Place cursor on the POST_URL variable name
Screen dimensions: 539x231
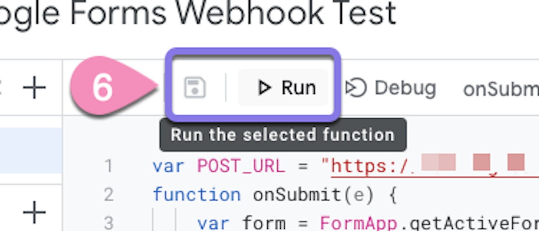(241, 166)
